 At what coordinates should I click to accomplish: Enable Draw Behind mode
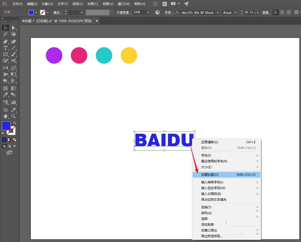pyautogui.click(x=9, y=146)
